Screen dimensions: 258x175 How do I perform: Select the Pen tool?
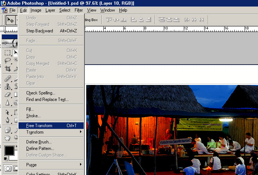pos(7,121)
